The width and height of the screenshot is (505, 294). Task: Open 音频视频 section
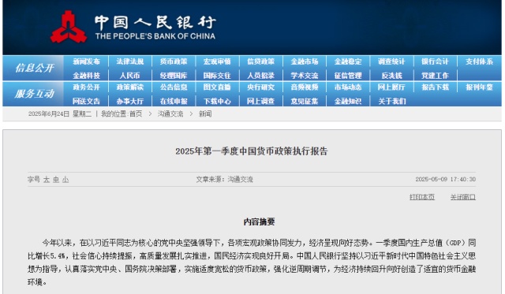click(305, 87)
